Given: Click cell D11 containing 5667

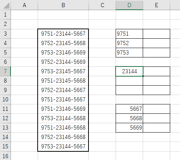Looking at the screenshot, I should tap(129, 109).
